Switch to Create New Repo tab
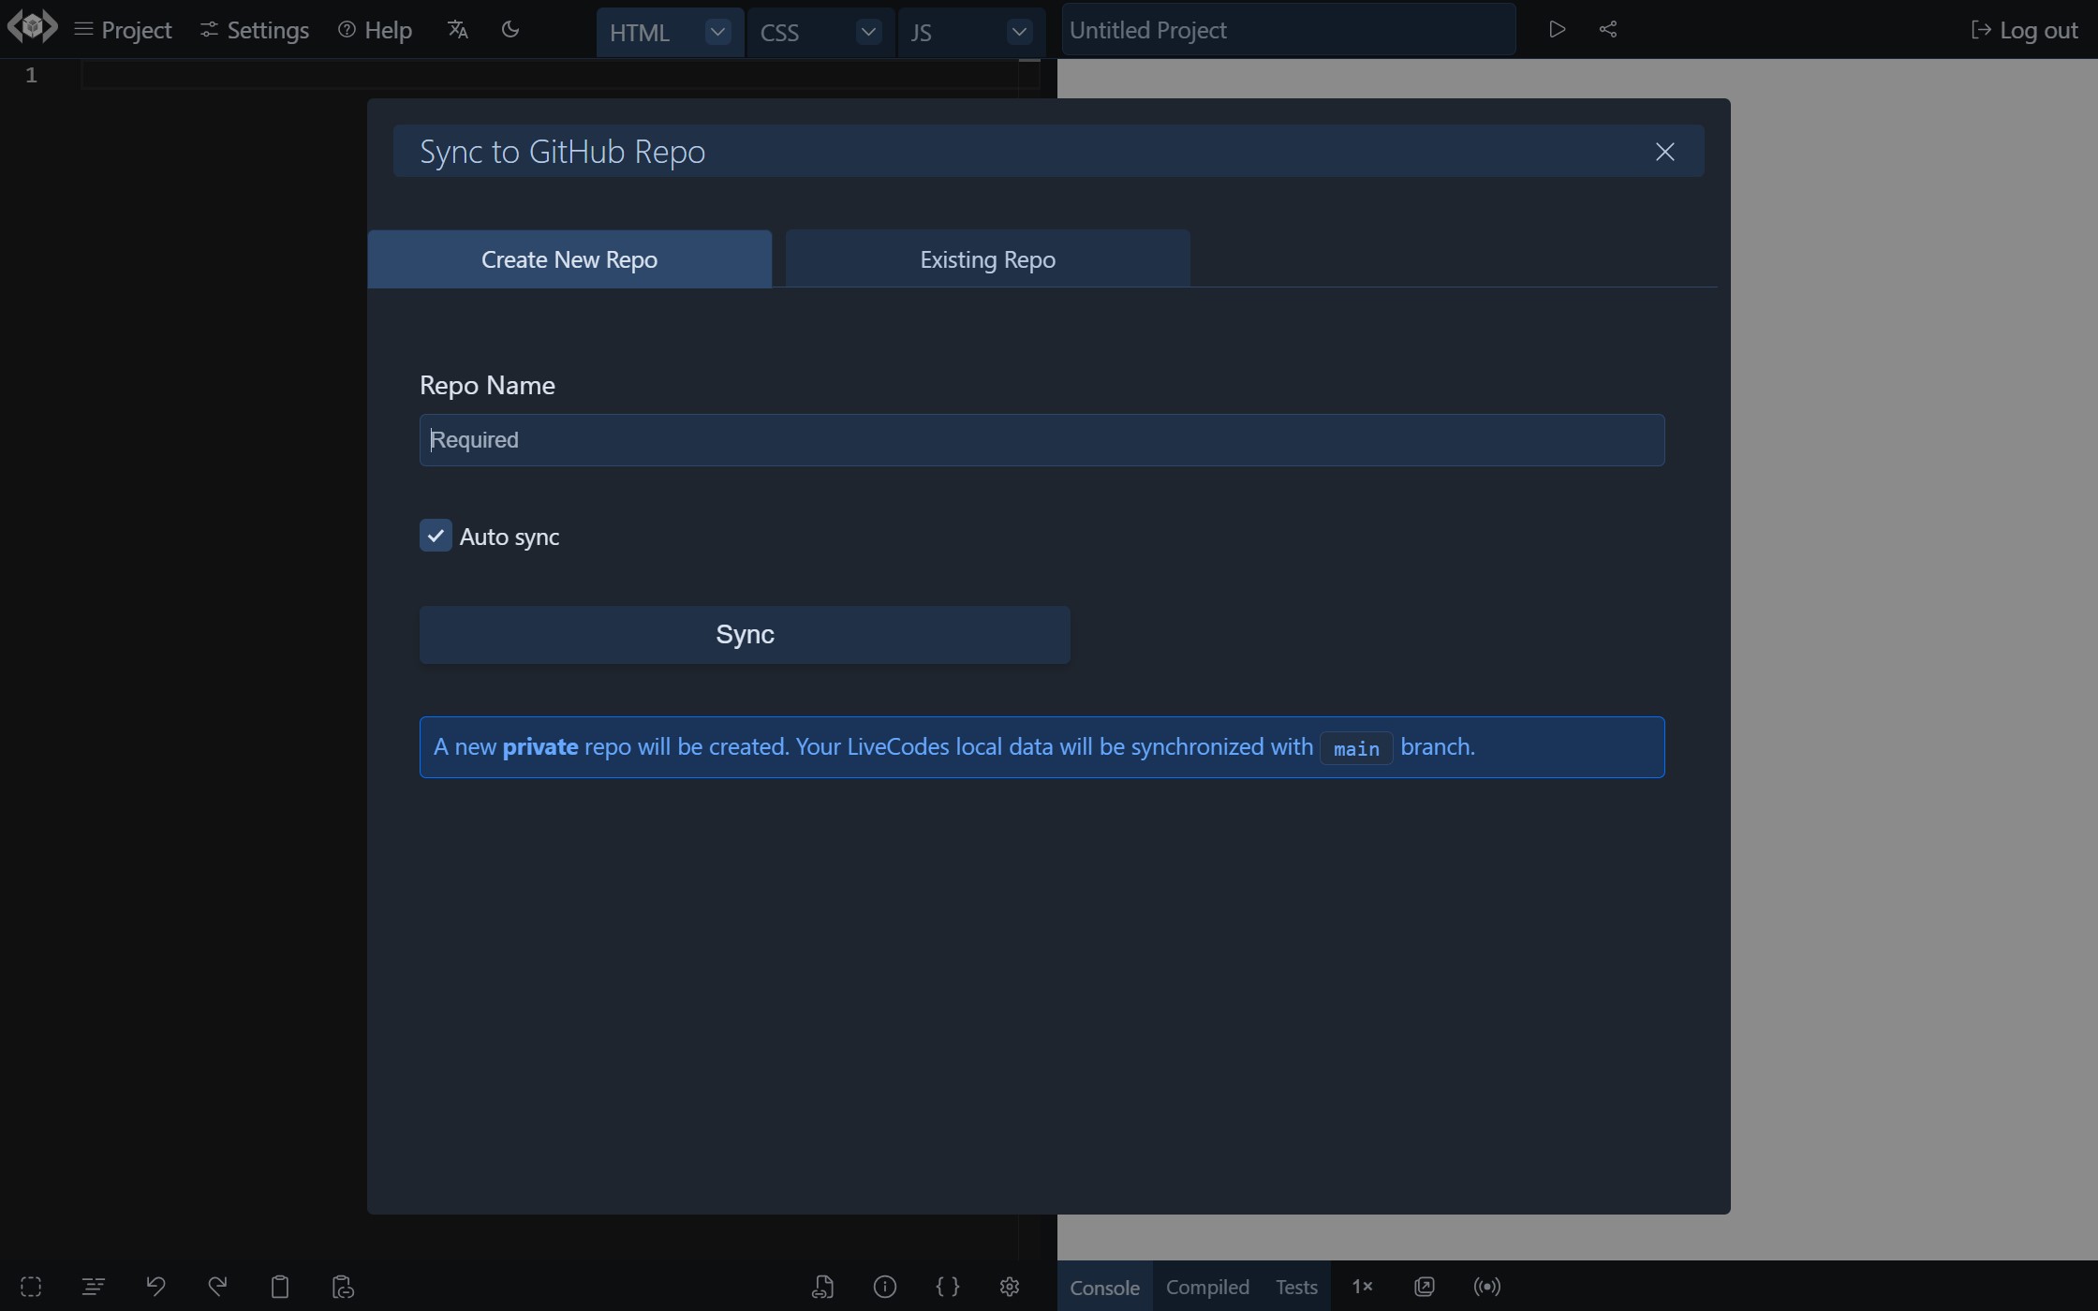This screenshot has height=1311, width=2098. 569,258
